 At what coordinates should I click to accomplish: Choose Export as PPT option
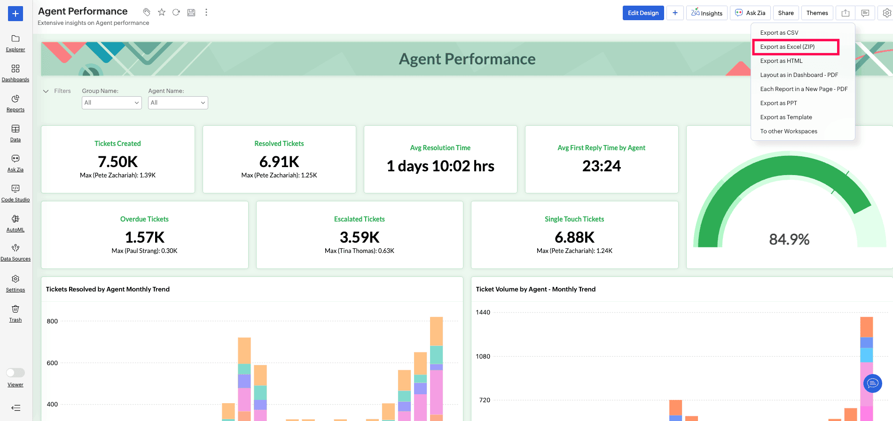(779, 103)
